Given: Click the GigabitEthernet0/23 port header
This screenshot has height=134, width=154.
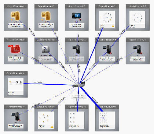Looking at the screenshot, I should [x=77, y=107].
